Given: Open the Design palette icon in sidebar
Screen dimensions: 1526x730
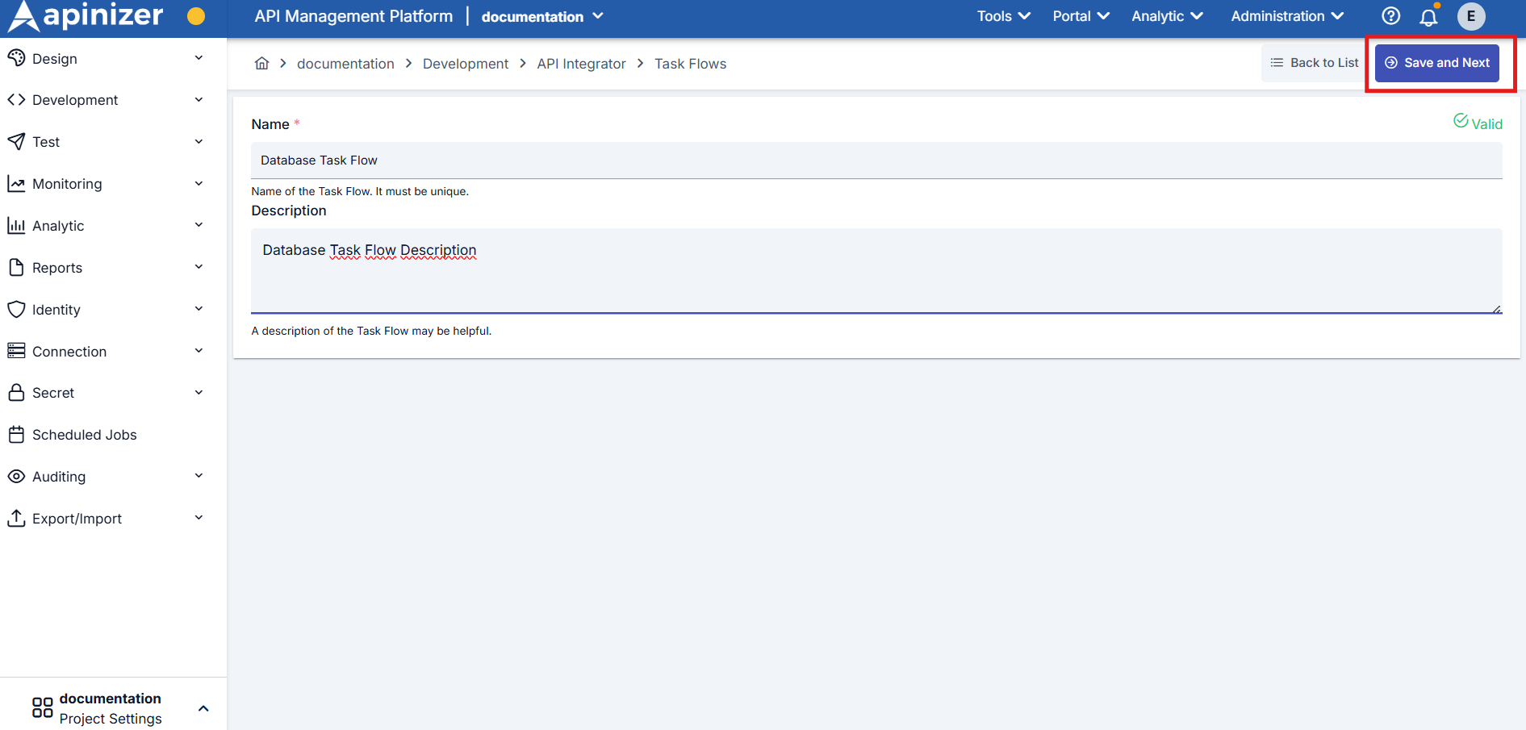Looking at the screenshot, I should pos(17,58).
